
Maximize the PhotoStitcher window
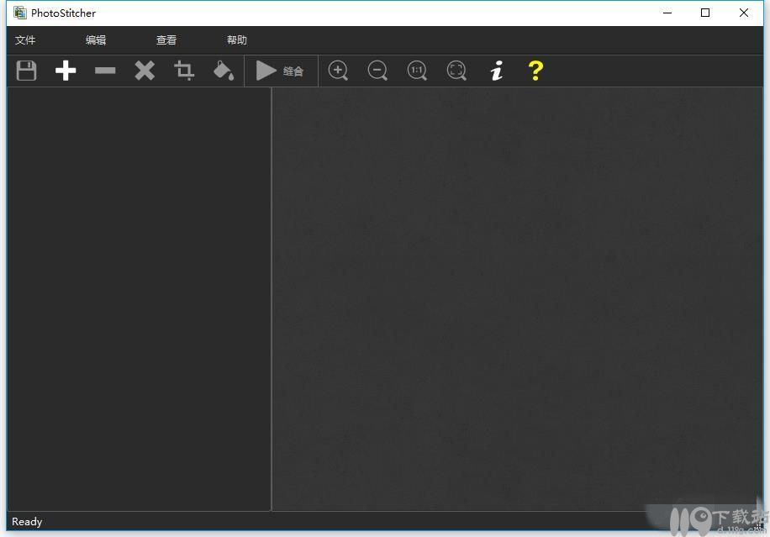pyautogui.click(x=705, y=13)
